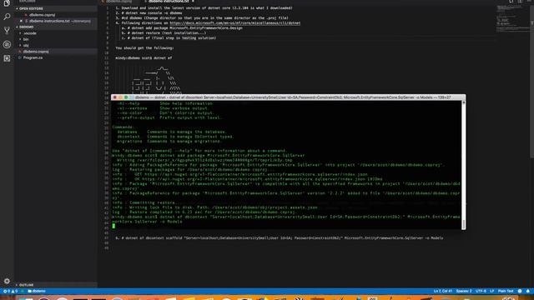
Task: Click the Plain Text language mode
Action: [x=506, y=291]
